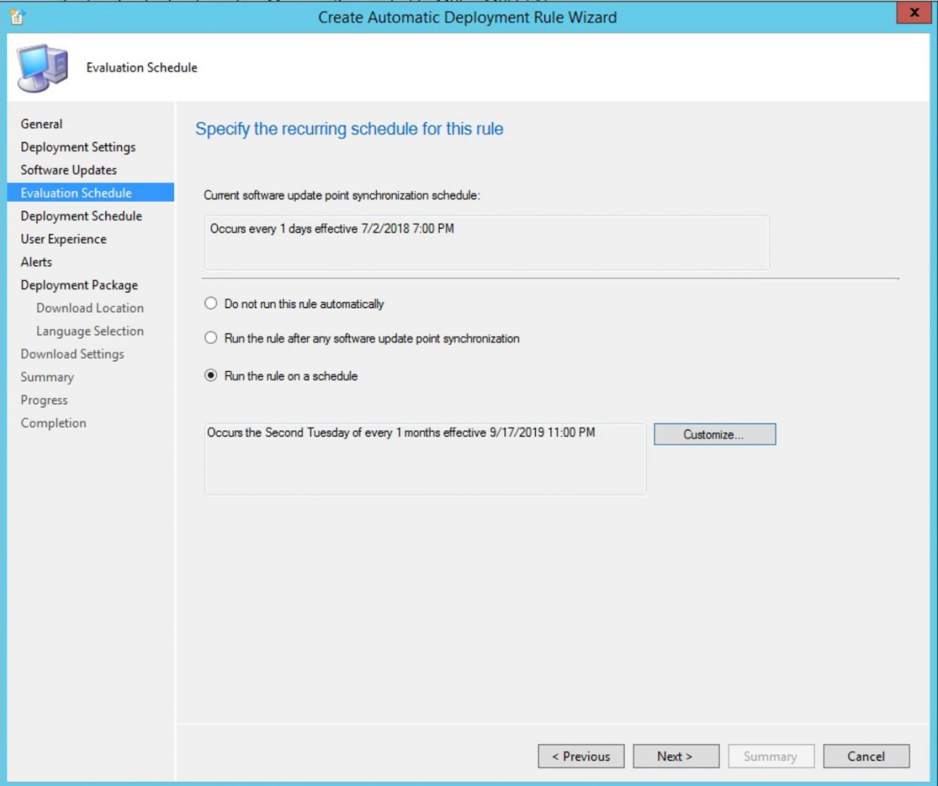Go to the Language Selection step

click(x=90, y=330)
